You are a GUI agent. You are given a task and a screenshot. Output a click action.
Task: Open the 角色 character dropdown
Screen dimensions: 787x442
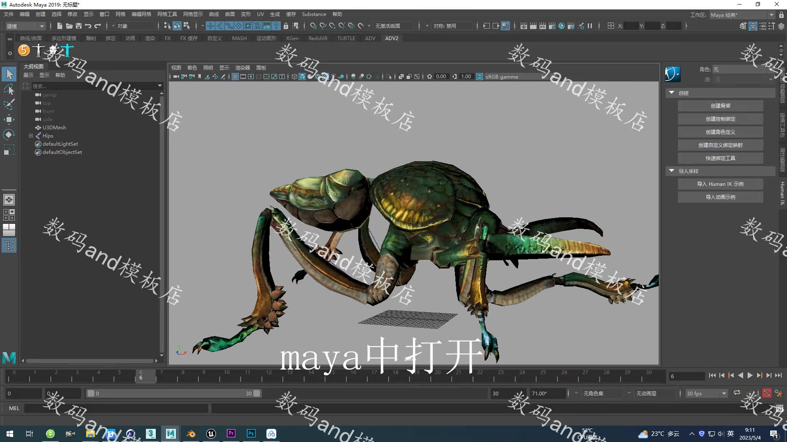coord(743,69)
